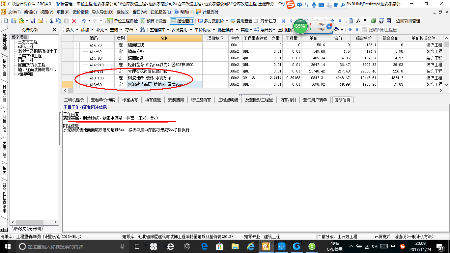Click the copy icon in the toolbar
Viewport: 450px width, 253px height.
(59, 21)
